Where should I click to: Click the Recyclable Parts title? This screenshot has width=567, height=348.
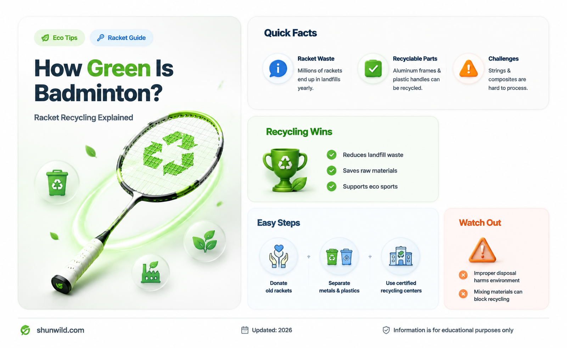pos(415,59)
